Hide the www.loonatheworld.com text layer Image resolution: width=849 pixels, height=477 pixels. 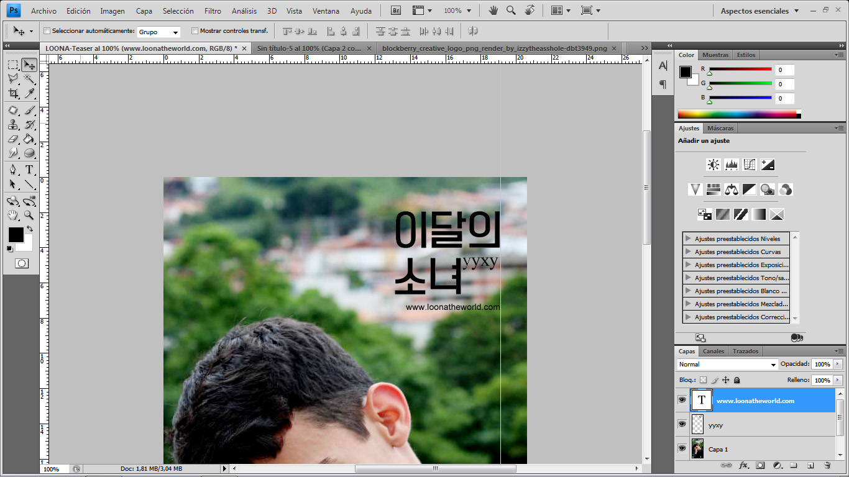point(682,401)
